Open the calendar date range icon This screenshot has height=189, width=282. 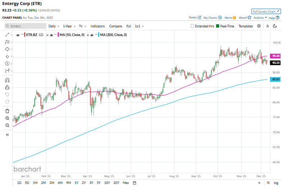pos(135,183)
